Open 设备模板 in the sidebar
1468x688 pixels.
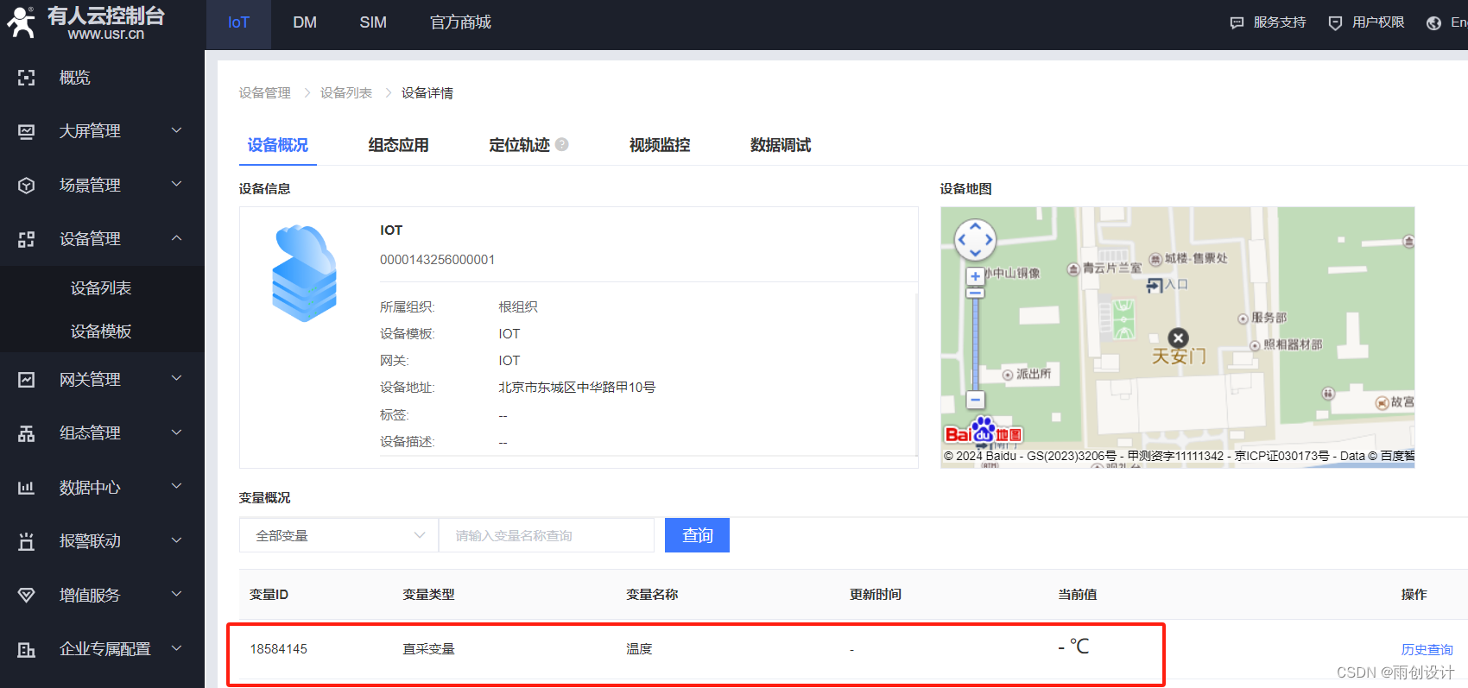point(102,331)
